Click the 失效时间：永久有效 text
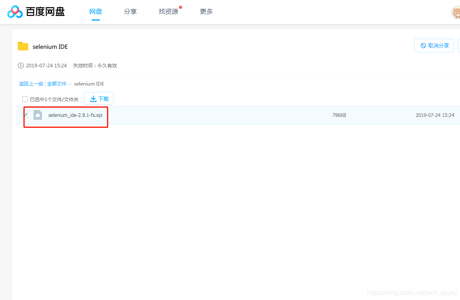Screen dimensions: 460x300 tap(95, 66)
